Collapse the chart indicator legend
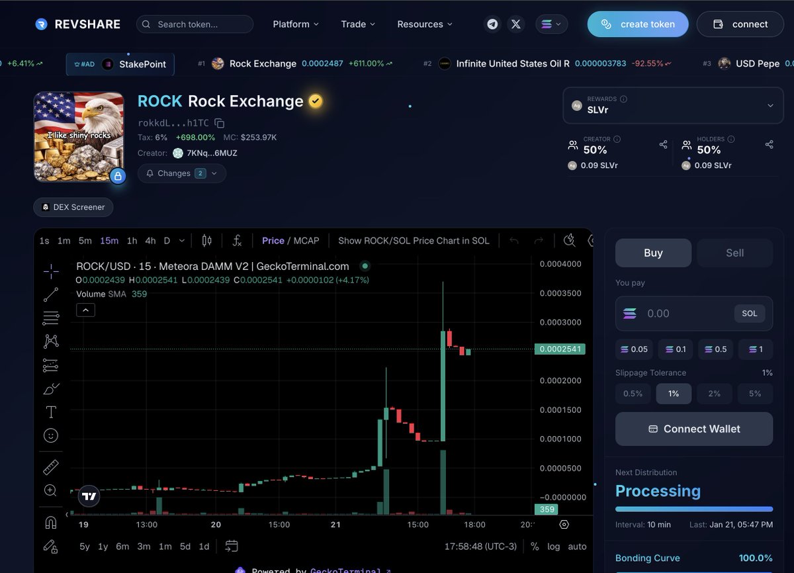Screen dimensions: 794x573 pyautogui.click(x=86, y=310)
